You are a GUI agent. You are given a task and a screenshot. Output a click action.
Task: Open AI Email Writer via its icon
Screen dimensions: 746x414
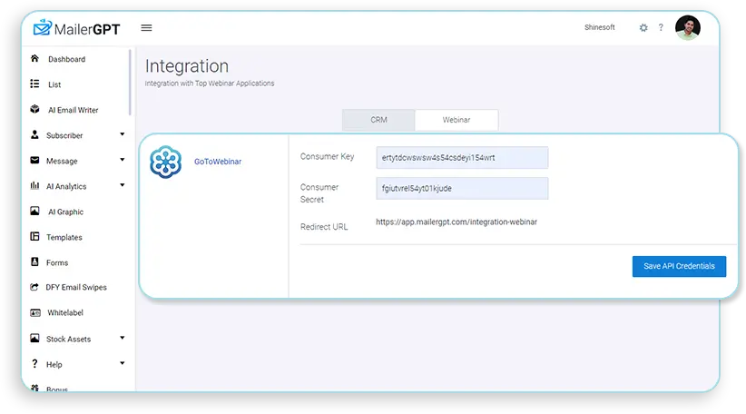point(34,110)
